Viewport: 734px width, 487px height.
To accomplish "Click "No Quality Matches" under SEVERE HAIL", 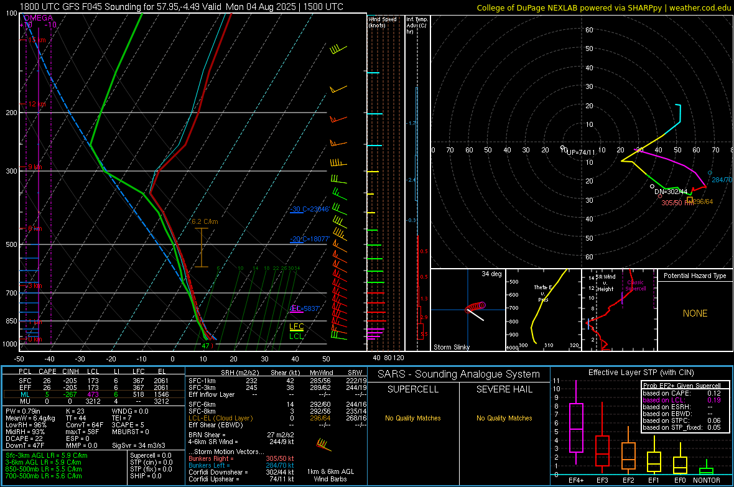I will (504, 418).
